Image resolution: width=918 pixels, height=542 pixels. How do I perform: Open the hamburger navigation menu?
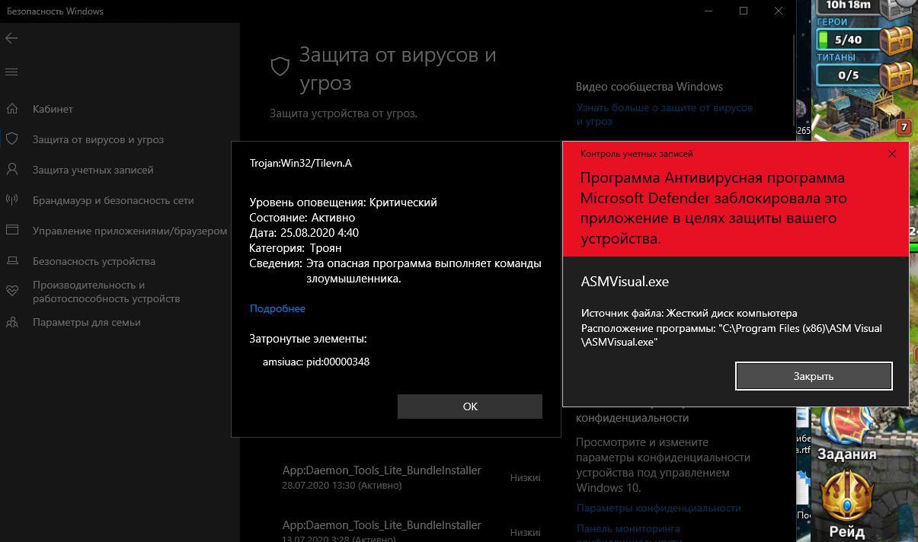click(11, 72)
